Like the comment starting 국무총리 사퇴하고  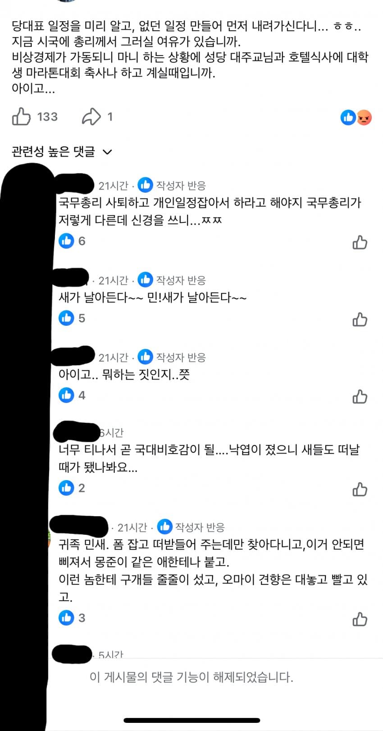tap(360, 242)
